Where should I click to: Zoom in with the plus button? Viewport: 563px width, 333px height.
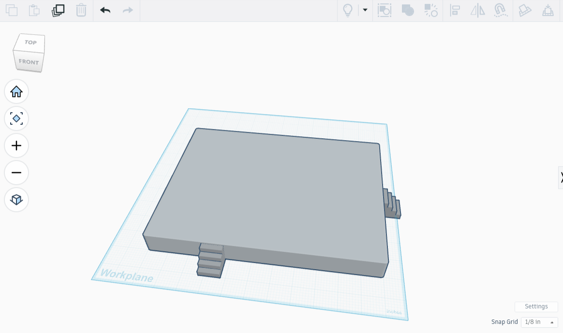(x=16, y=145)
